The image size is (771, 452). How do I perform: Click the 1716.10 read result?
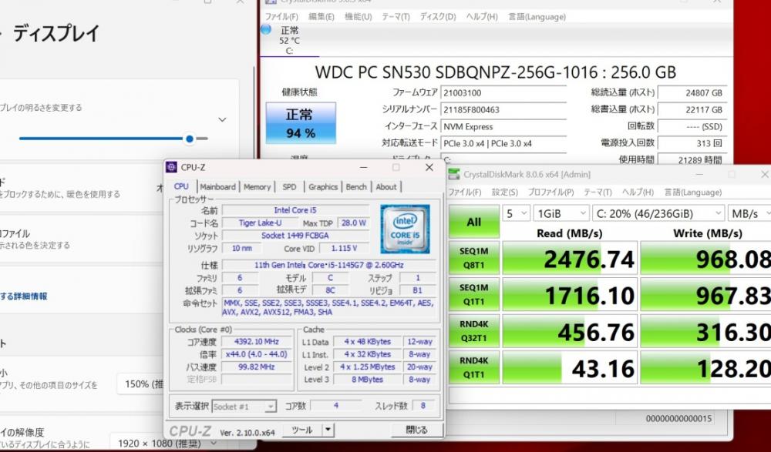pos(570,295)
